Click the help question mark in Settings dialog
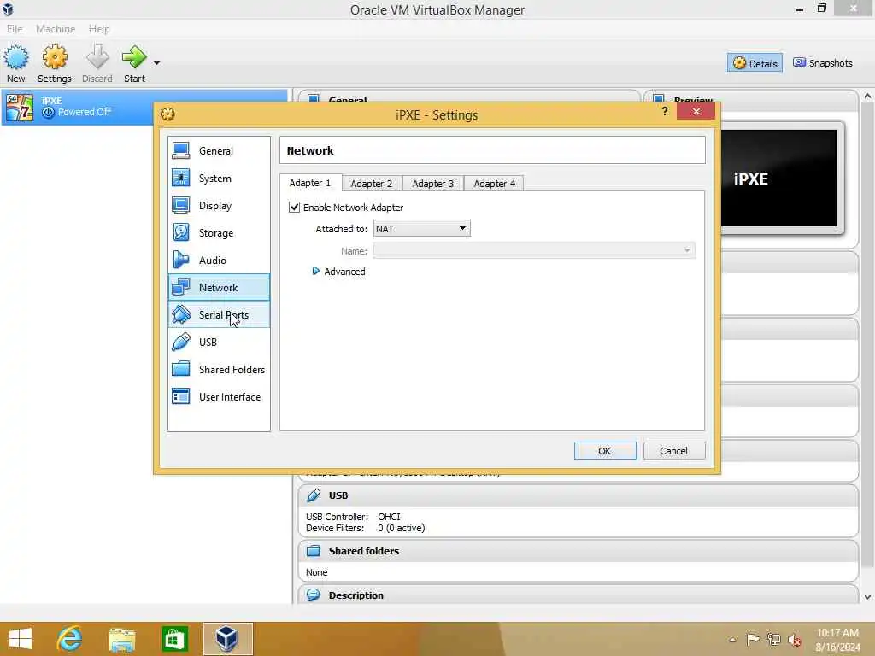Image resolution: width=875 pixels, height=656 pixels. pyautogui.click(x=665, y=111)
